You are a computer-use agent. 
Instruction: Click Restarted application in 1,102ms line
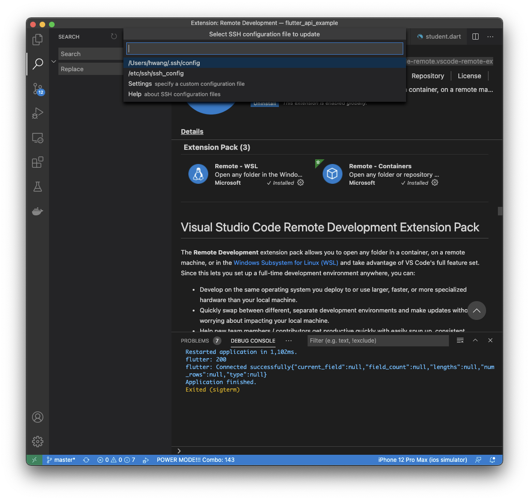point(241,352)
